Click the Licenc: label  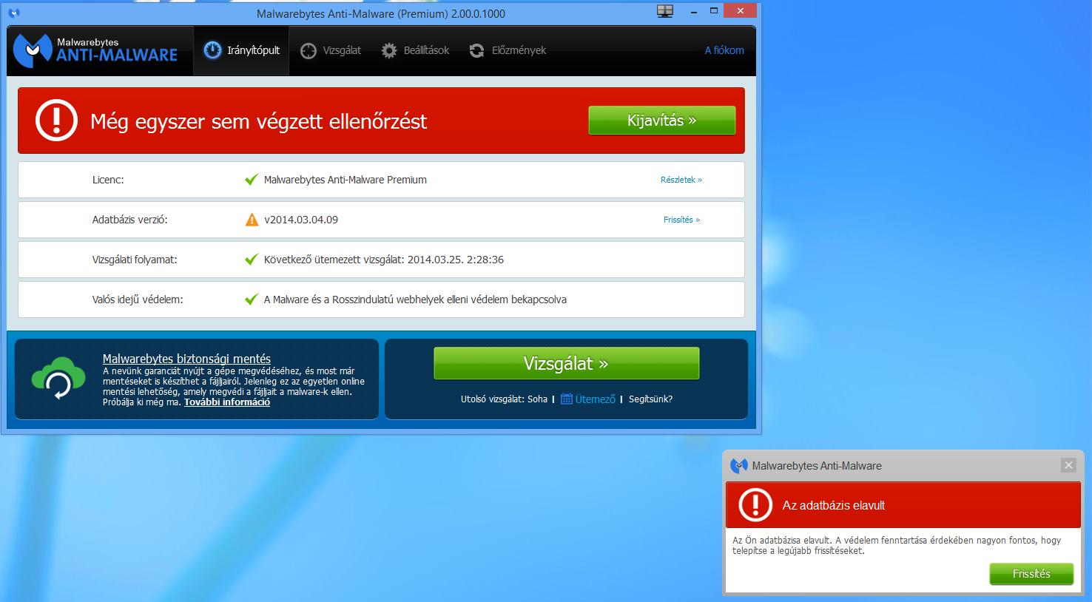108,180
